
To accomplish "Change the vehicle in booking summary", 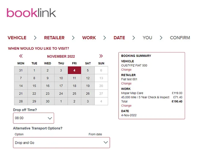I will coord(126,70).
